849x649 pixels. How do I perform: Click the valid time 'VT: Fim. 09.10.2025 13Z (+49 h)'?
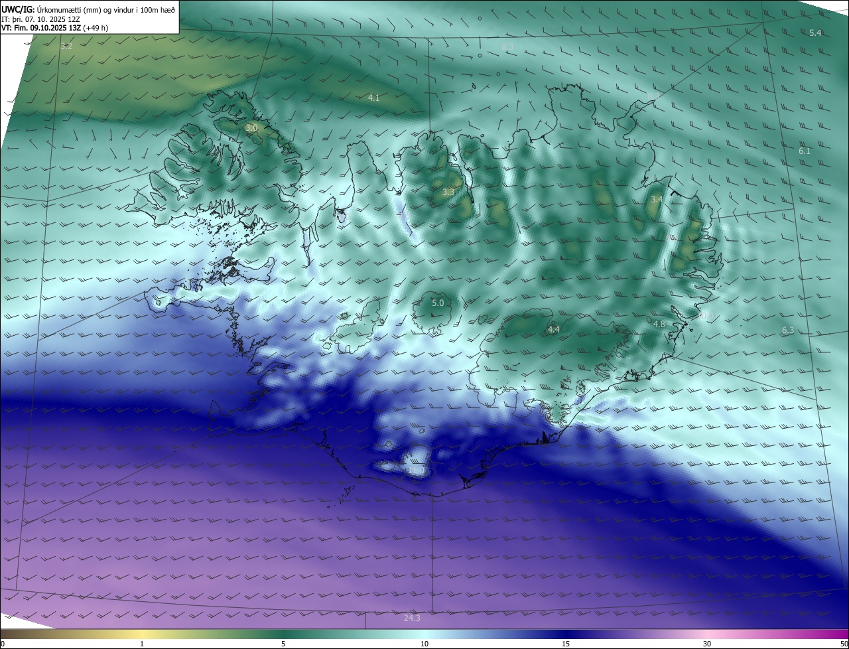pyautogui.click(x=56, y=28)
